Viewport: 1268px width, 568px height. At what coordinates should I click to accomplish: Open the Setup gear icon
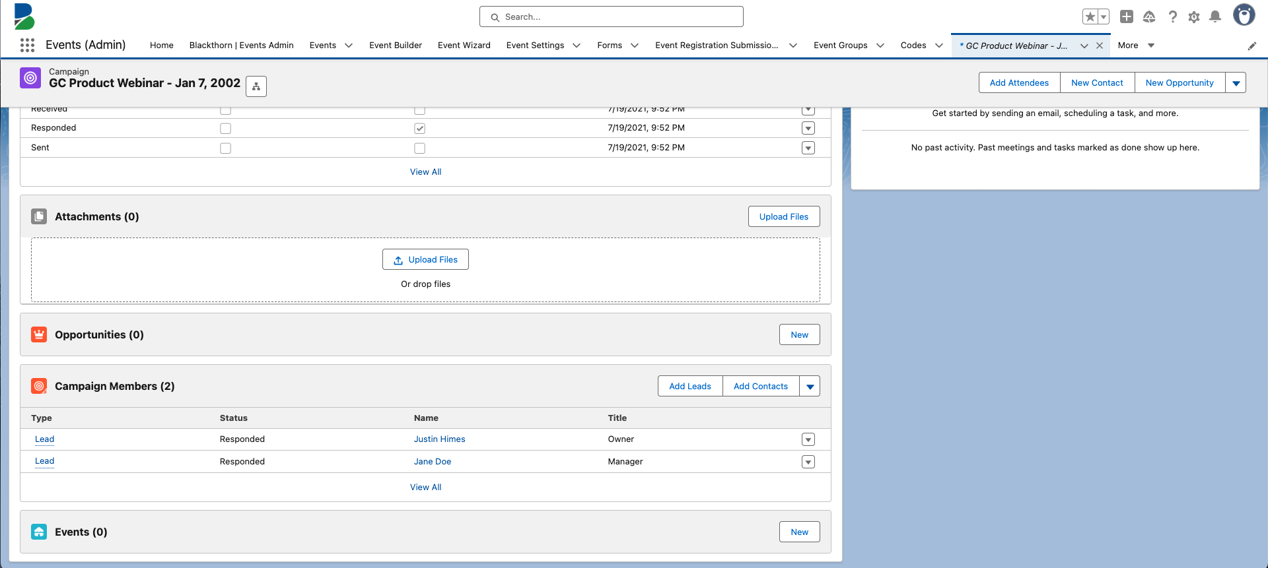coord(1193,17)
